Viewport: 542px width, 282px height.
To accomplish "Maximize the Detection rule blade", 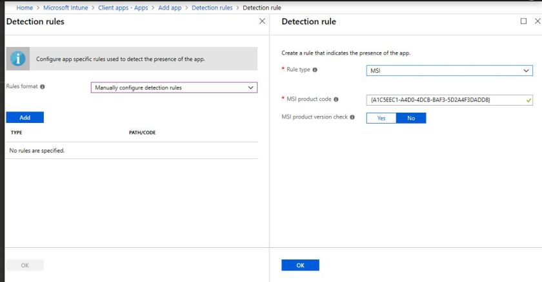I will coord(523,22).
